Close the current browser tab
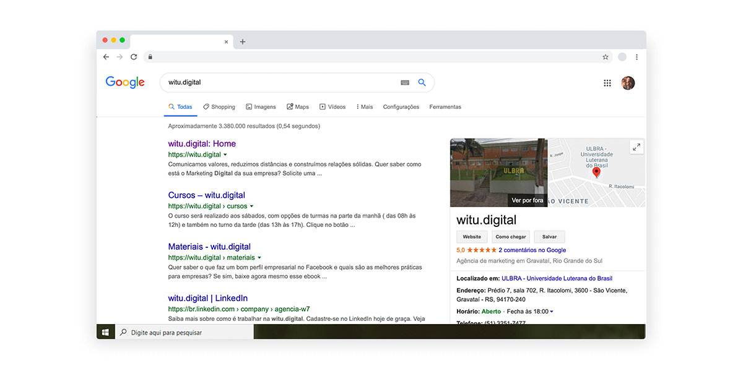Screen dimensions: 743x371 pyautogui.click(x=226, y=42)
